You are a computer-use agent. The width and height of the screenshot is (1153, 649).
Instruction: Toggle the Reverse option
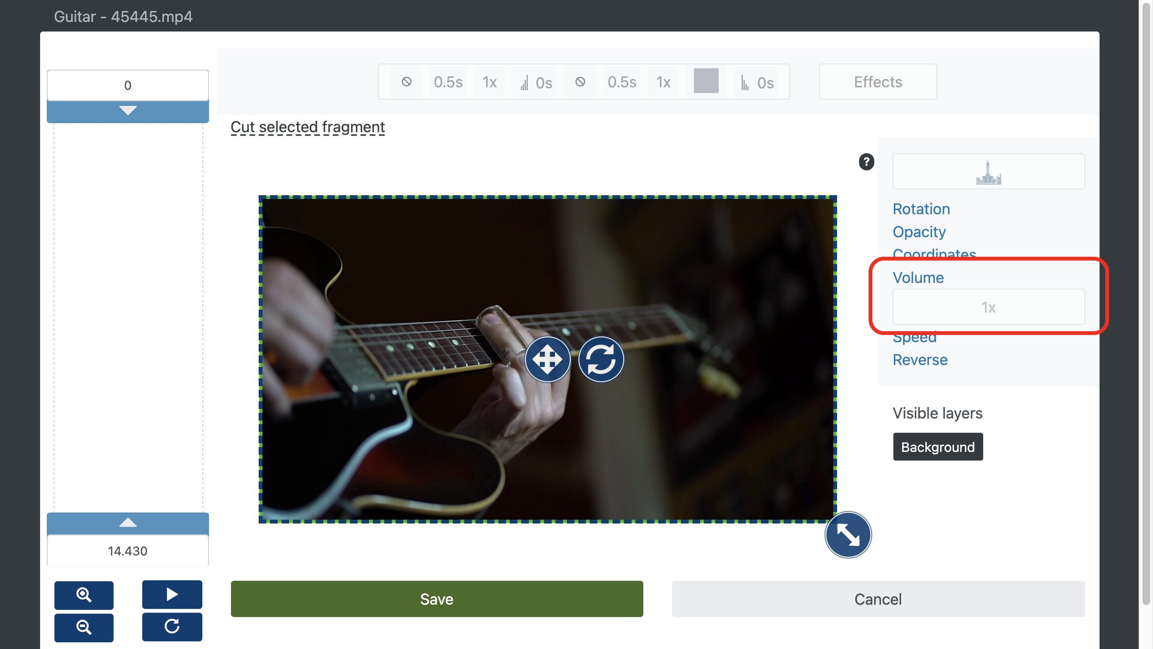click(920, 359)
